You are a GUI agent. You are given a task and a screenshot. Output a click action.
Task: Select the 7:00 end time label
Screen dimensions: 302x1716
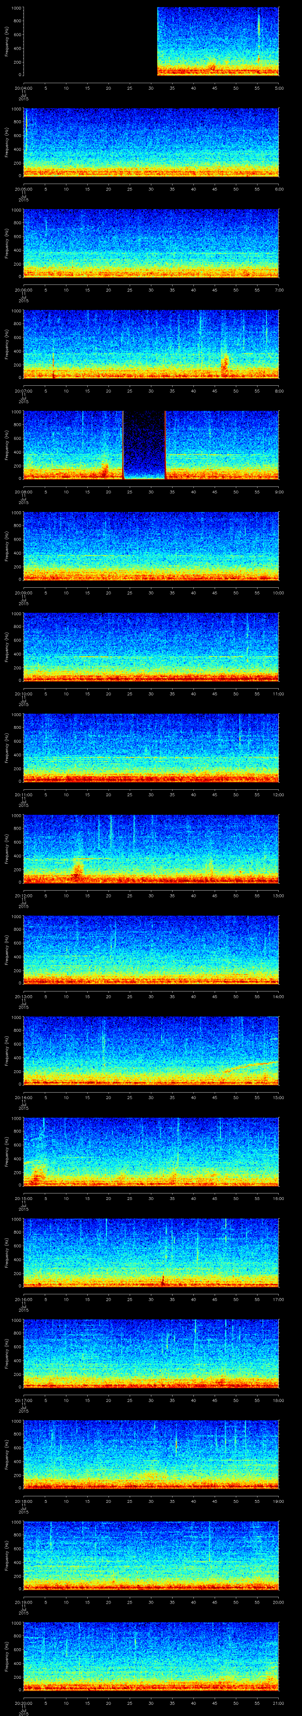(279, 290)
